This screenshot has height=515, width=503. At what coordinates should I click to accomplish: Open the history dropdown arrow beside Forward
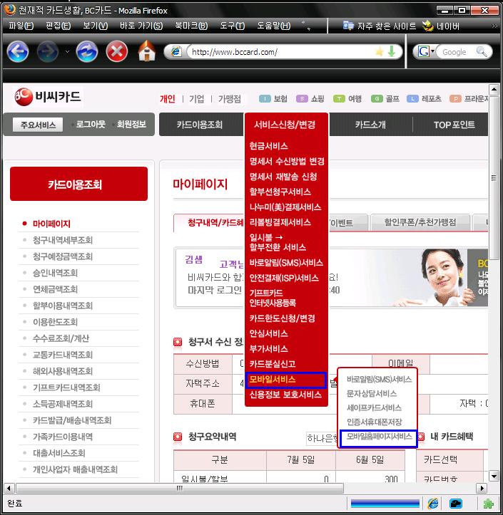(x=67, y=51)
